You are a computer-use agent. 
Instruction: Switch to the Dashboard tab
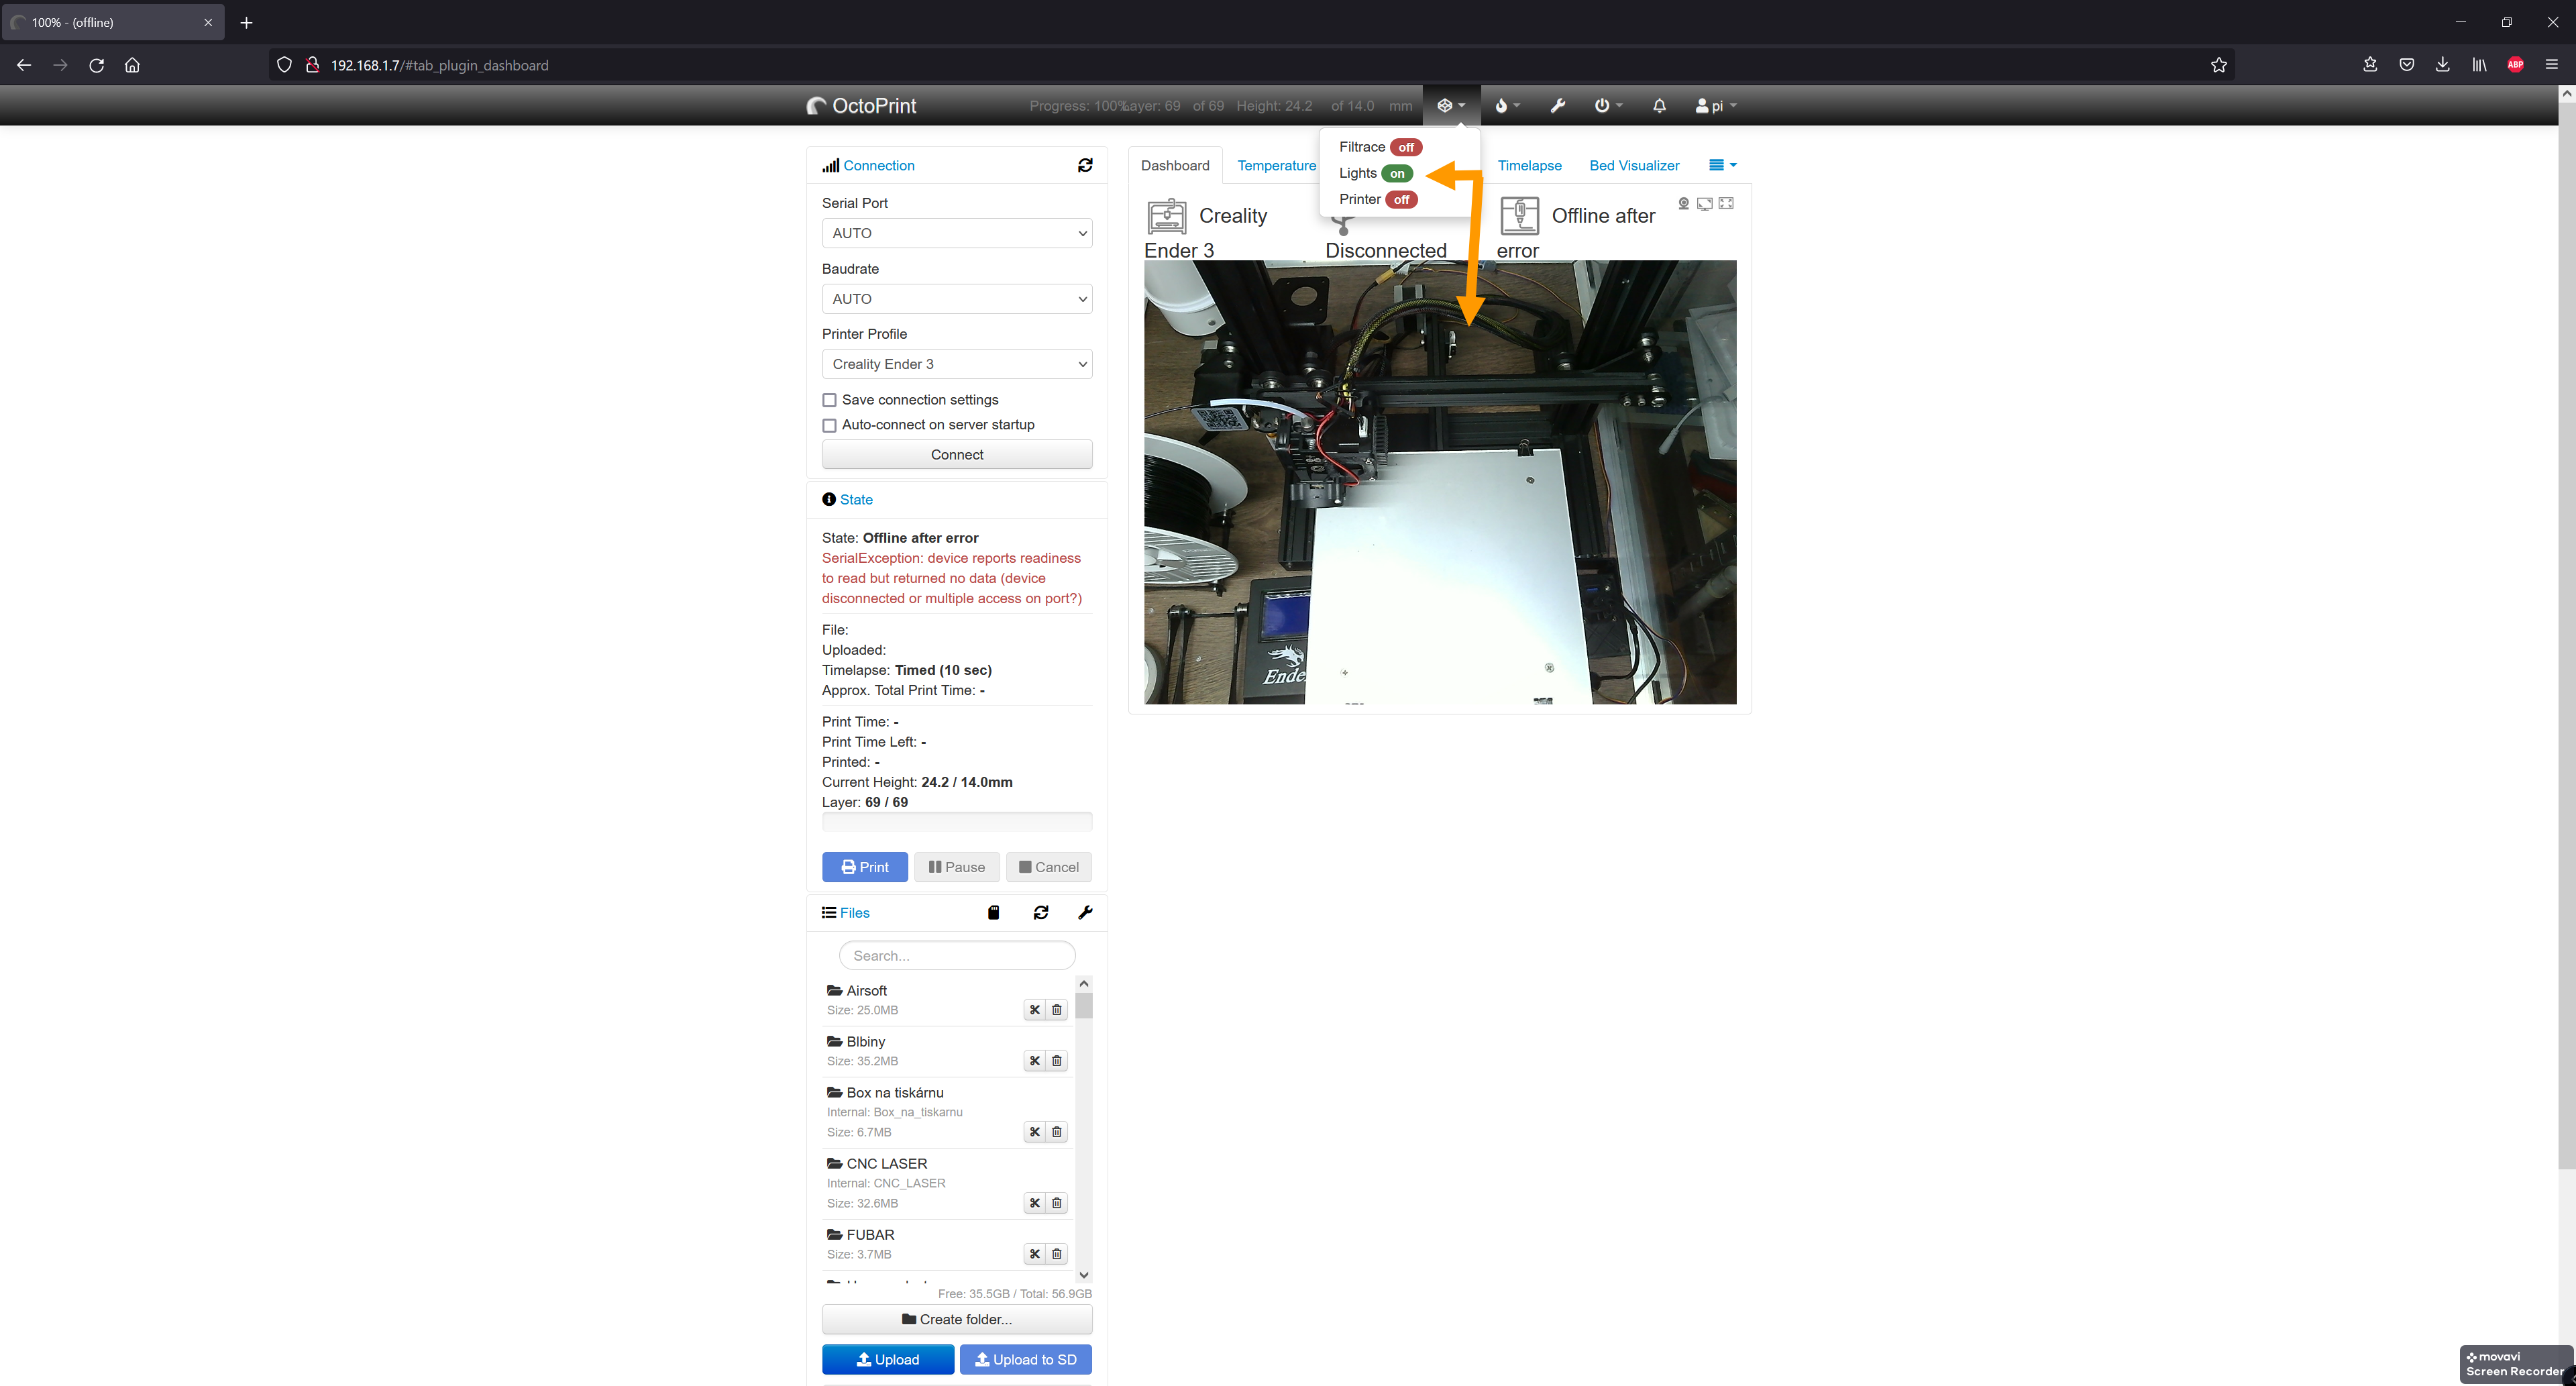tap(1175, 165)
